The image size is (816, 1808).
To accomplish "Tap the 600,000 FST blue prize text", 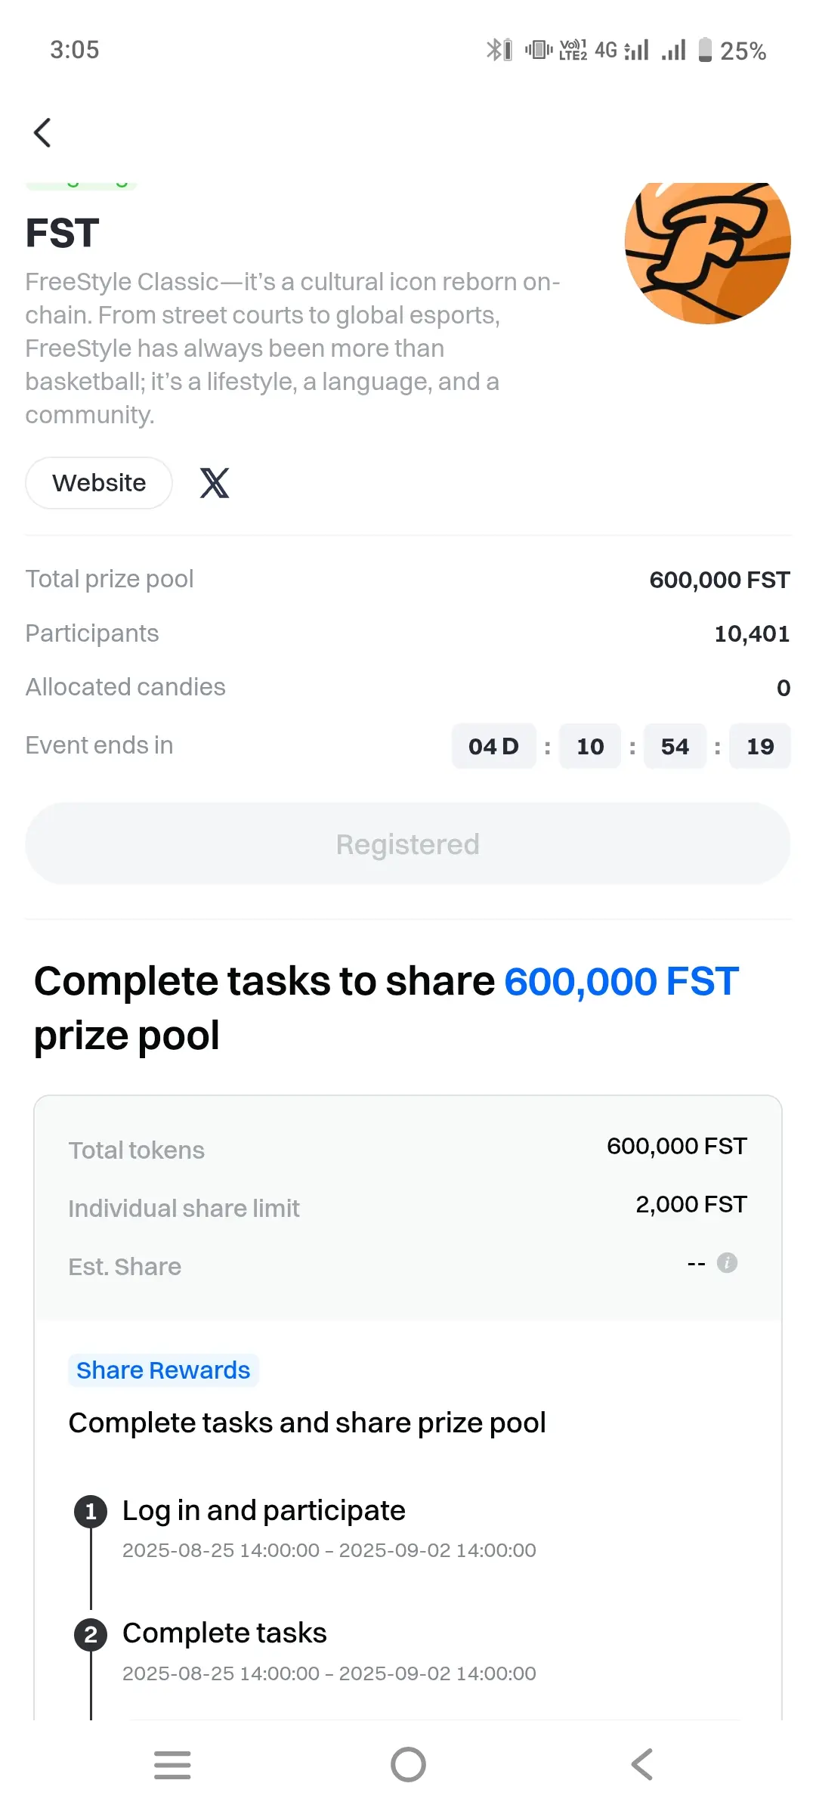I will coord(621,982).
